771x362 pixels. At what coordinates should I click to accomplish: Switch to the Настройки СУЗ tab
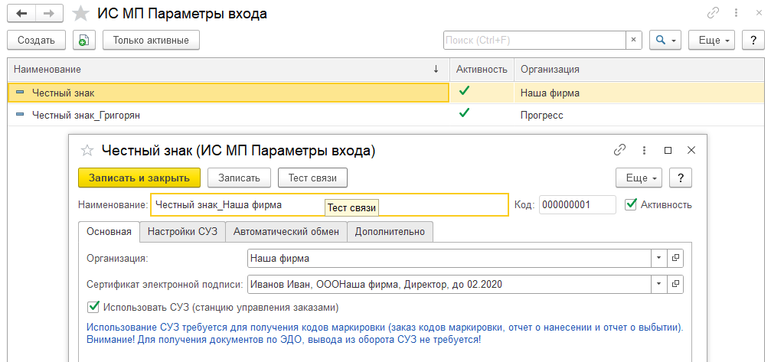click(182, 232)
